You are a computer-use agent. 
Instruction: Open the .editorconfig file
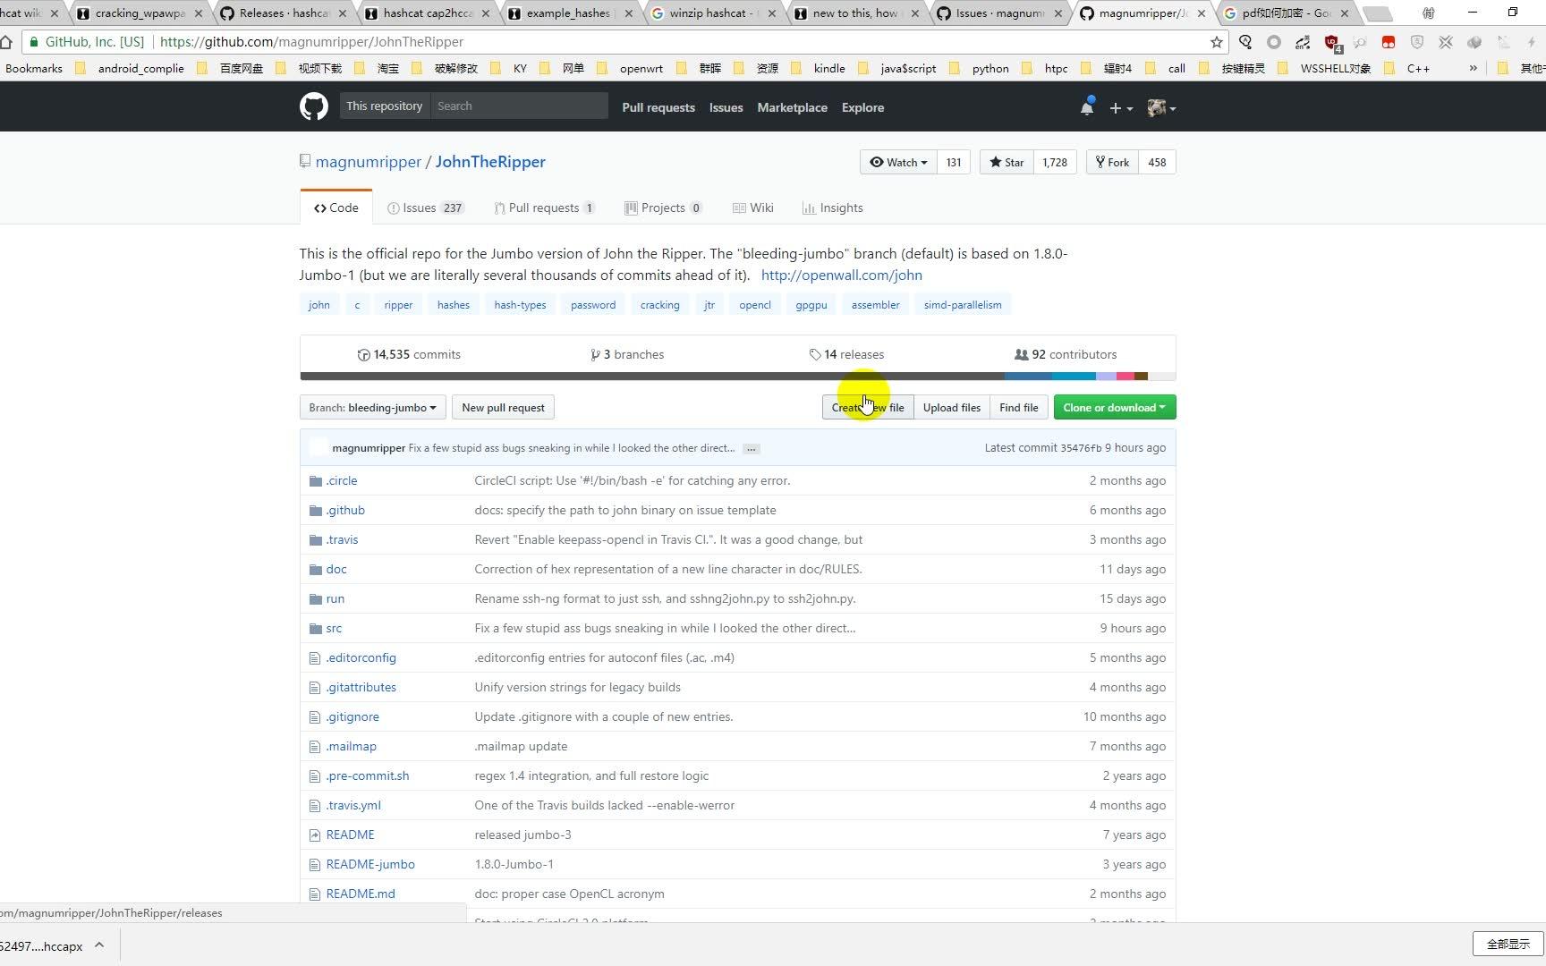click(361, 657)
